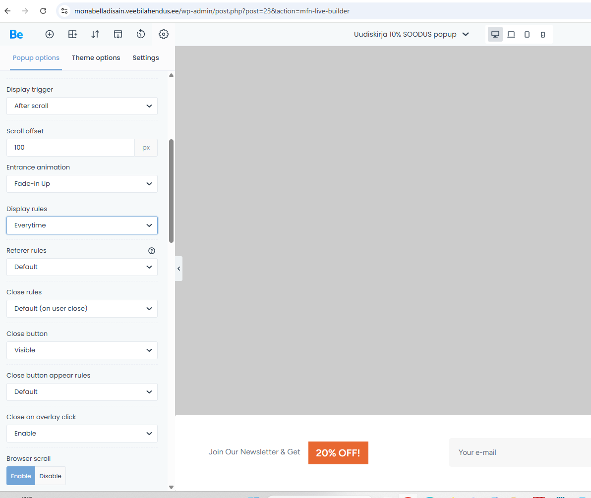Click the Scroll offset input field

[70, 148]
